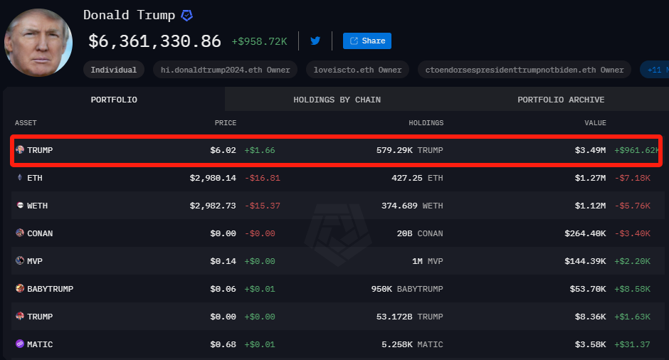Click the $264.40K CONAN value

585,233
